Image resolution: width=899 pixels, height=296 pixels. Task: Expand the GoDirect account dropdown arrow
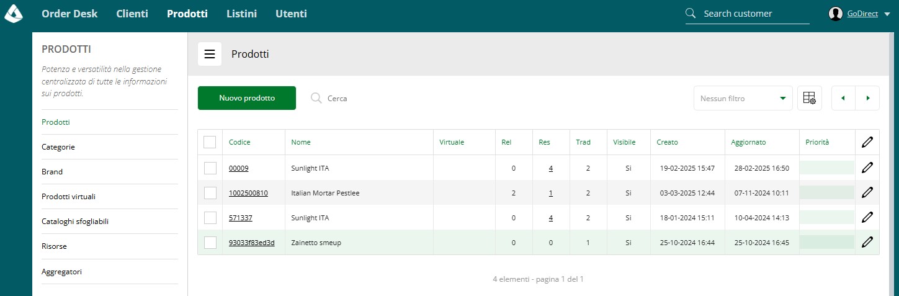[887, 14]
